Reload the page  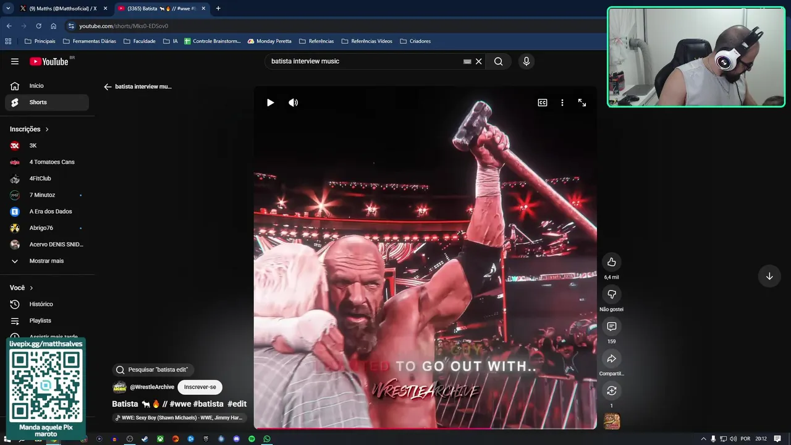[x=38, y=26]
